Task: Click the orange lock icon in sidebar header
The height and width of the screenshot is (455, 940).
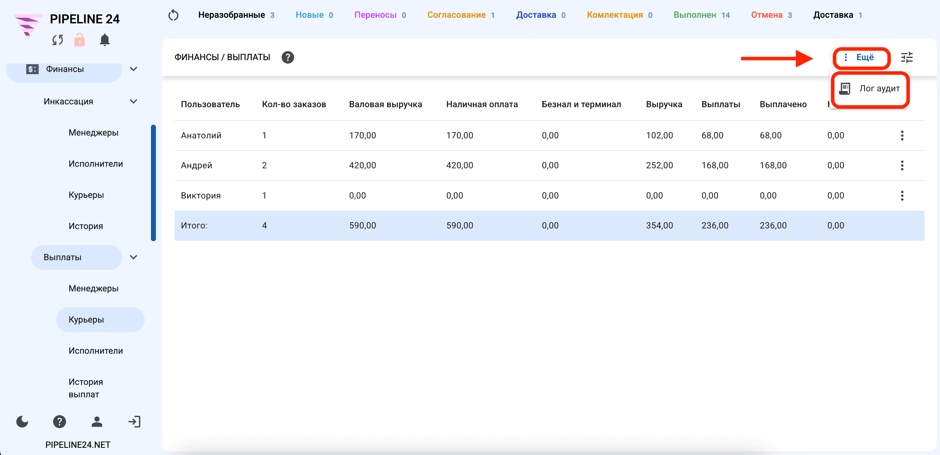Action: pos(80,40)
